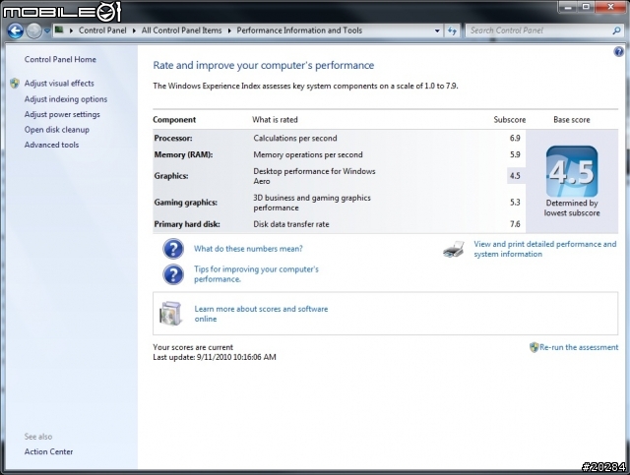Maximize the Control Panel window
This screenshot has width=630, height=475.
(x=586, y=7)
